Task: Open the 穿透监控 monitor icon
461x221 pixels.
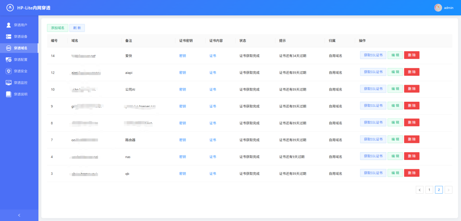Action: click(x=9, y=83)
